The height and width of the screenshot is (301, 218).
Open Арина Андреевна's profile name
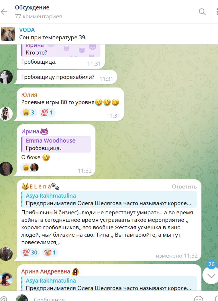pyautogui.click(x=46, y=271)
